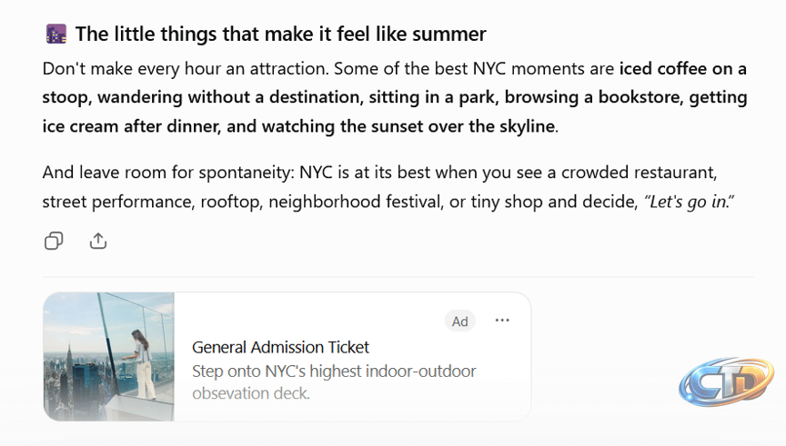Copy the response with the copy icon
The height and width of the screenshot is (446, 786).
tap(54, 241)
